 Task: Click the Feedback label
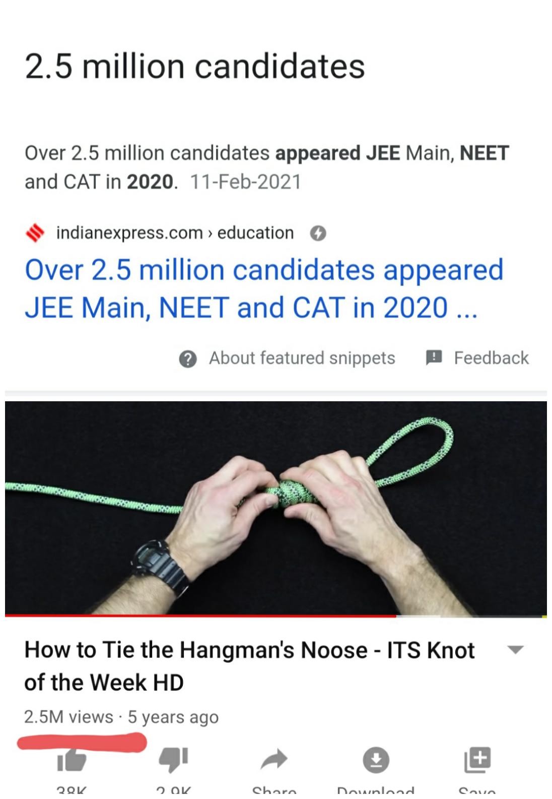click(x=491, y=358)
